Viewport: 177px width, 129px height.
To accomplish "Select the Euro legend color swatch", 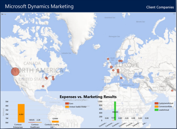I will 67,103.
